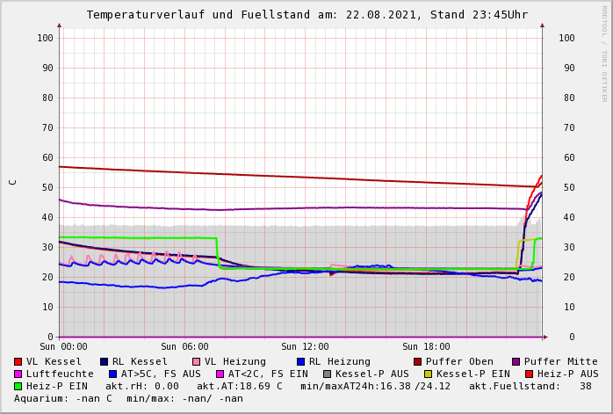This screenshot has width=613, height=414.
Task: Click the blue RL Heizung legend swatch
Action: coord(300,361)
